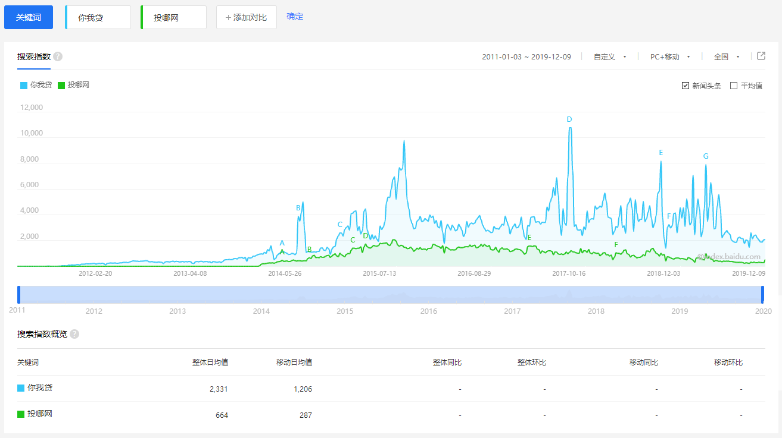
Task: Click the blue news marker B
Action: coord(298,208)
